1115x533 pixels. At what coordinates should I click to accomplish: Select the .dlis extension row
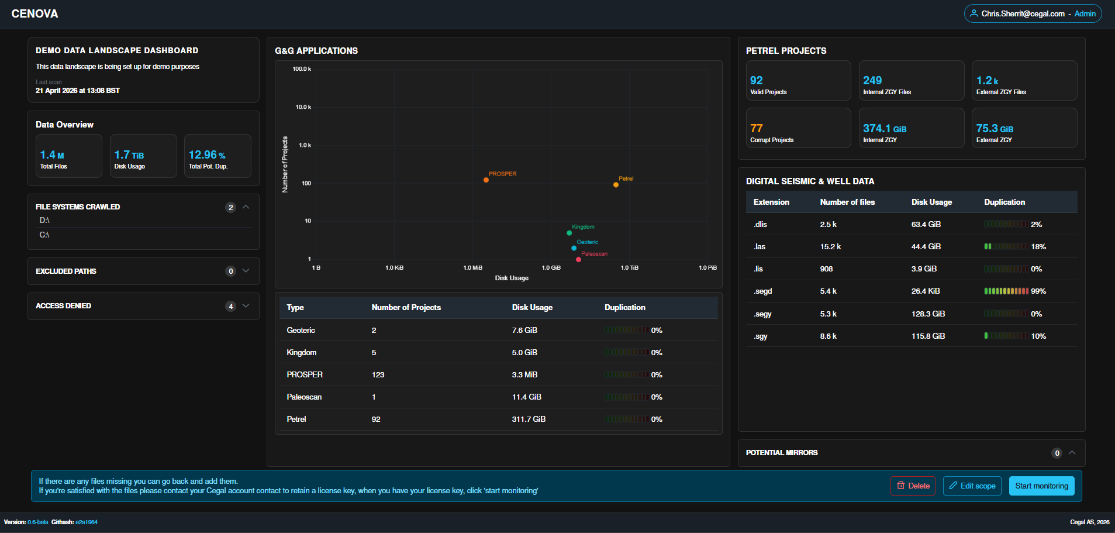912,224
